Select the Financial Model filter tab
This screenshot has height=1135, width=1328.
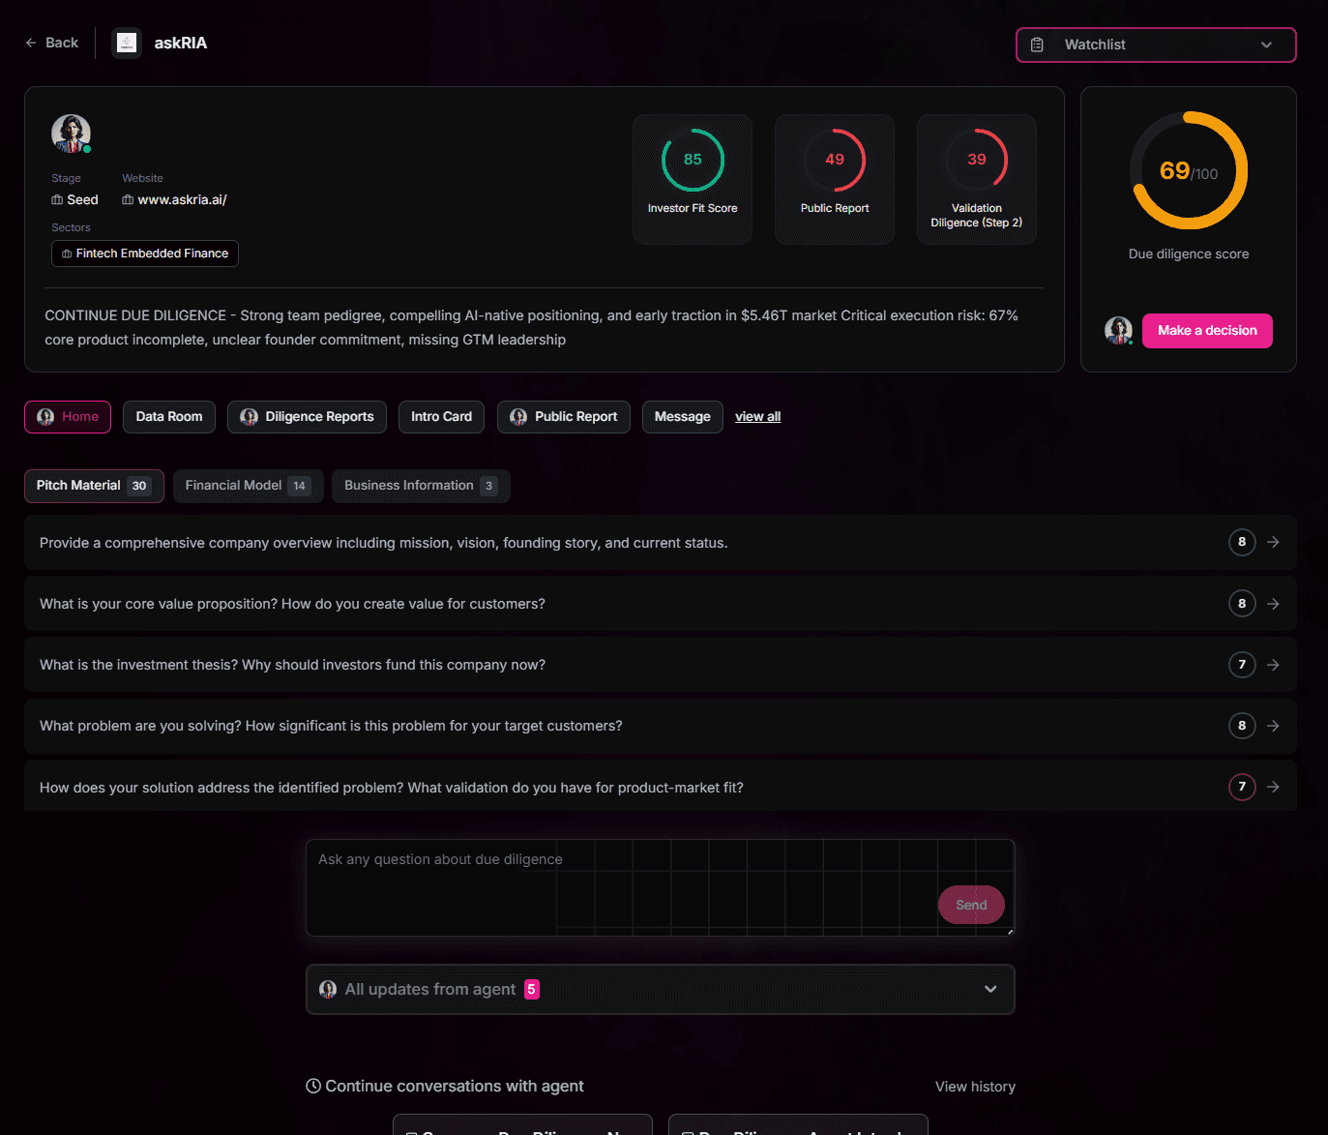coord(248,486)
